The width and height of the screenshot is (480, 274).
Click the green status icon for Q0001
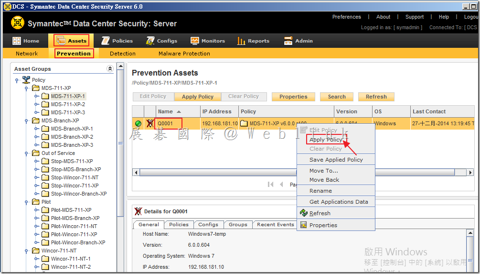coord(138,123)
